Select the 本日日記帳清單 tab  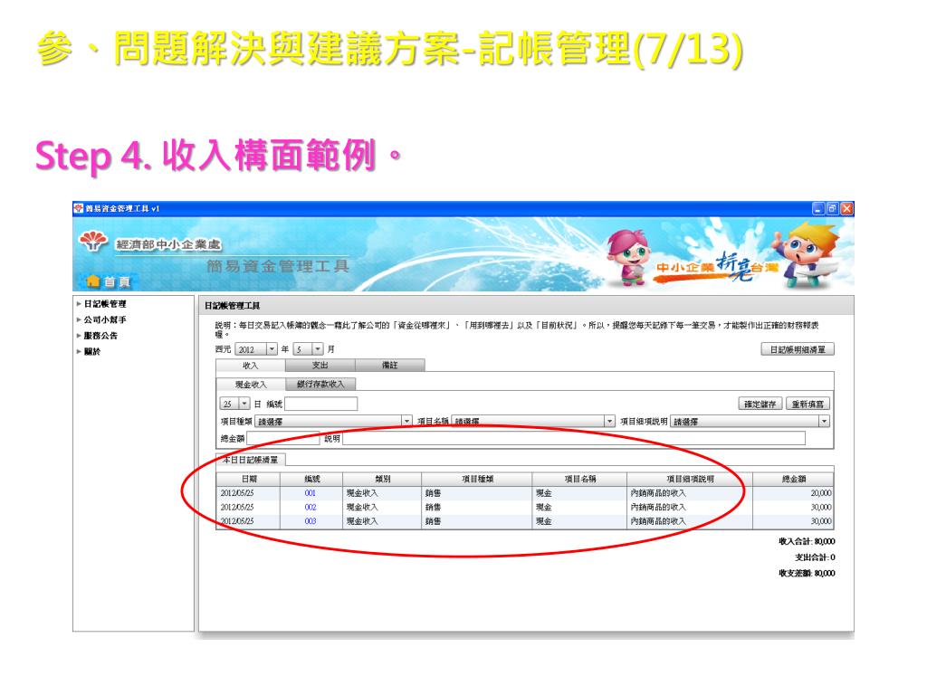[251, 459]
